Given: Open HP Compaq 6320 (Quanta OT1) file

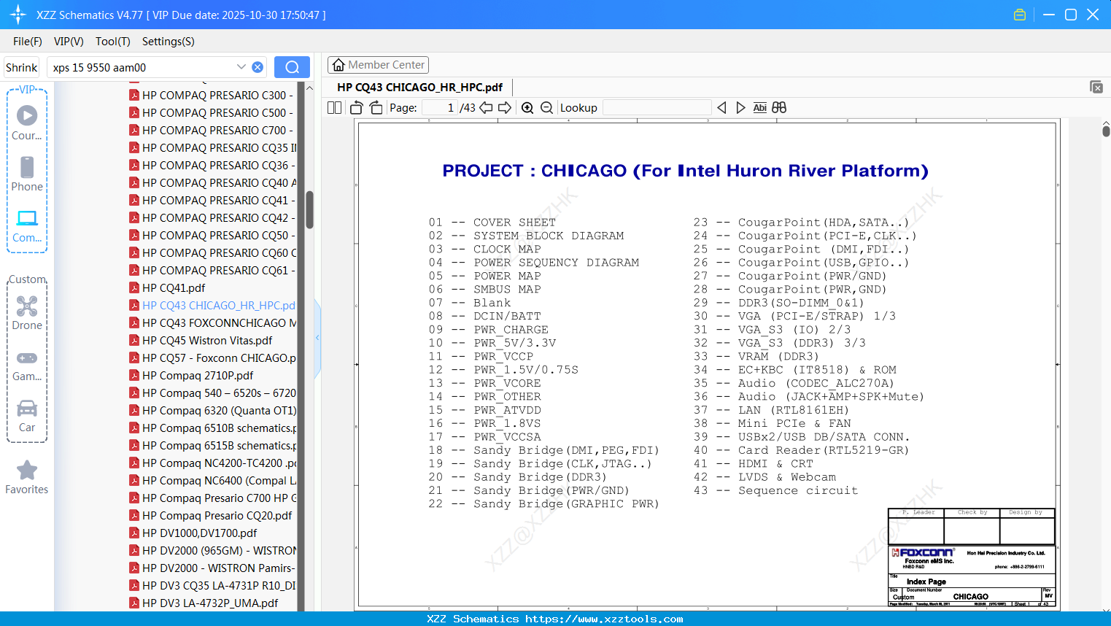Looking at the screenshot, I should (x=212, y=410).
